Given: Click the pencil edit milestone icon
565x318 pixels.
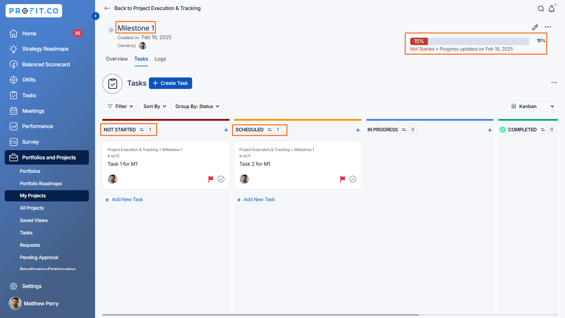Looking at the screenshot, I should pos(535,27).
